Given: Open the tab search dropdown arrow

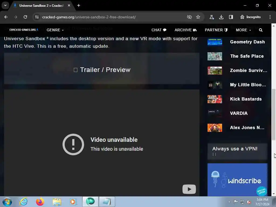Looking at the screenshot, I should tap(5, 5).
